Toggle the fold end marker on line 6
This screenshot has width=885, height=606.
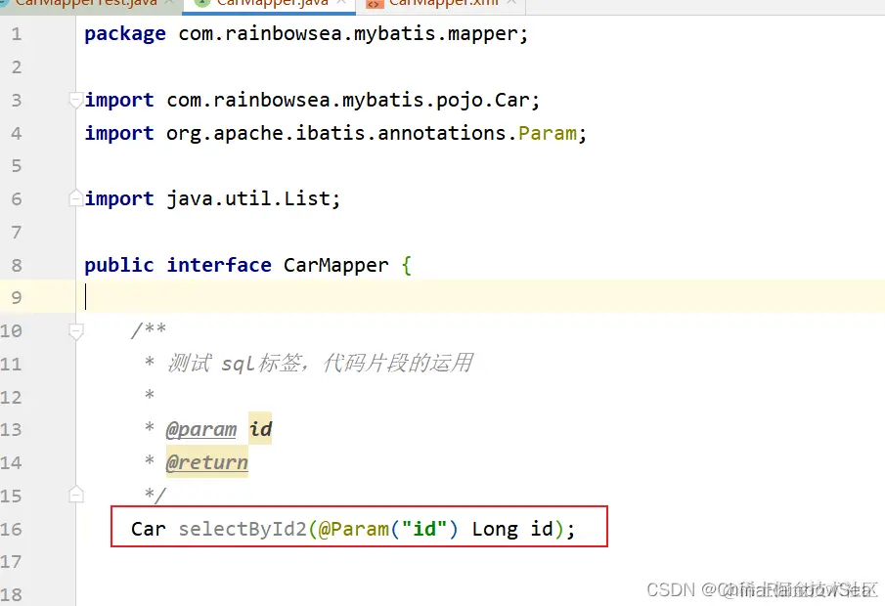pos(75,198)
